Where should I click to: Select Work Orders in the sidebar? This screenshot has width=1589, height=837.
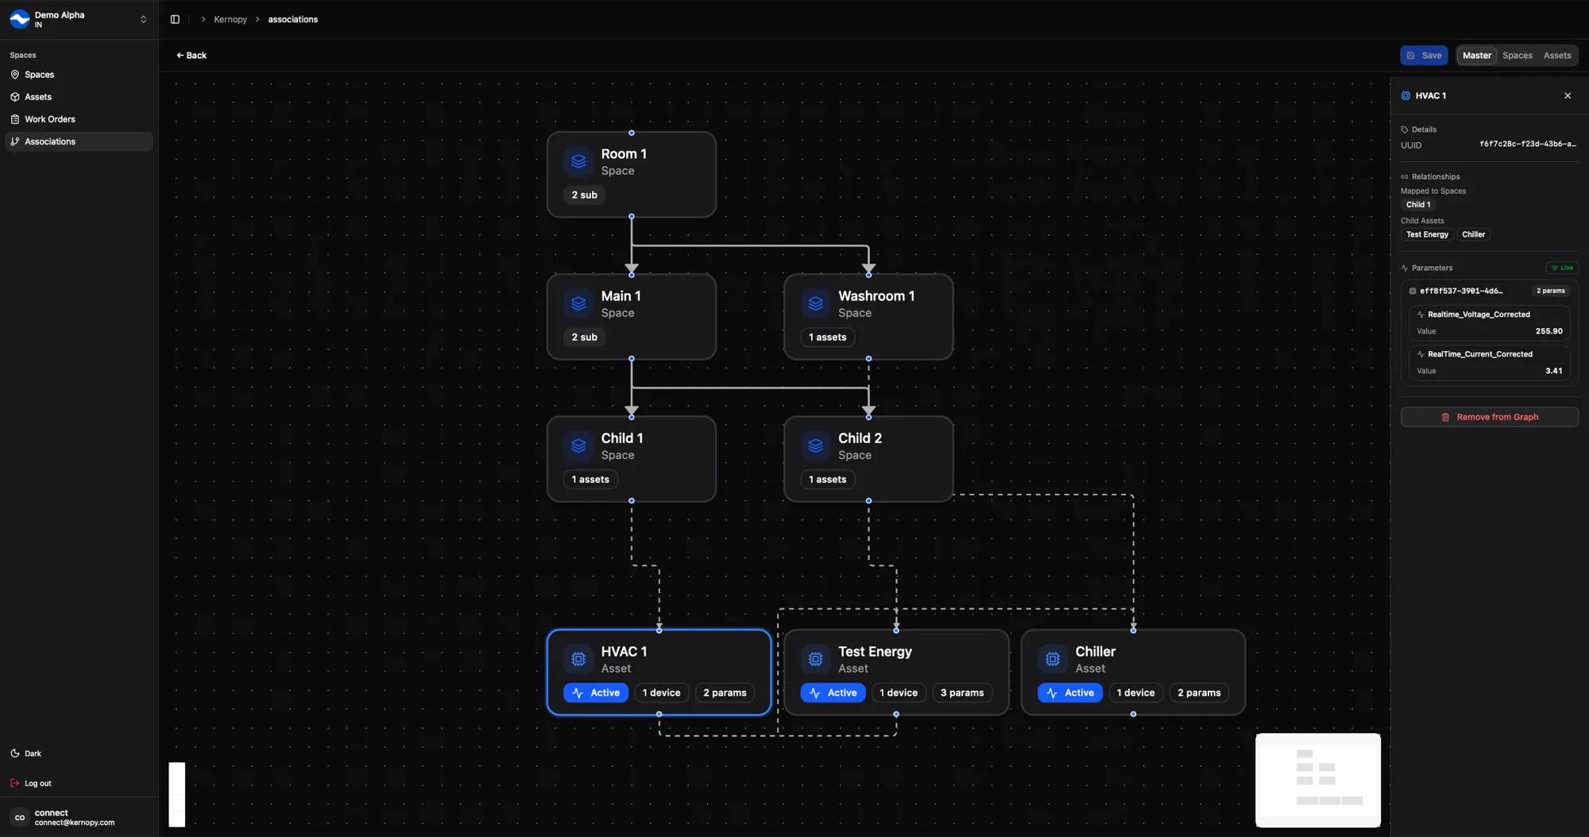click(x=49, y=118)
